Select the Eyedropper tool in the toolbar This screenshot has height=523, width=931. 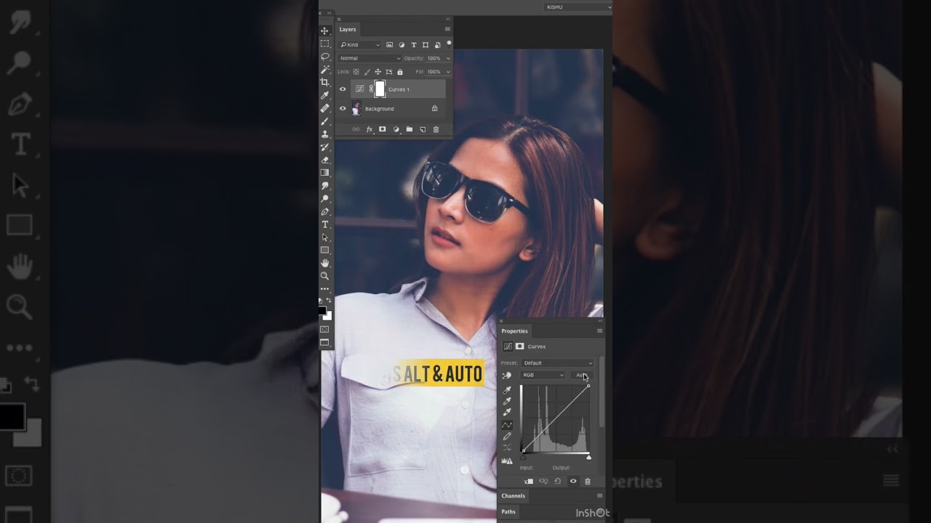point(325,95)
